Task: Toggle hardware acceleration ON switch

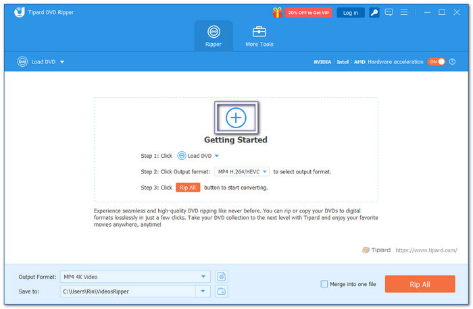Action: tap(436, 62)
